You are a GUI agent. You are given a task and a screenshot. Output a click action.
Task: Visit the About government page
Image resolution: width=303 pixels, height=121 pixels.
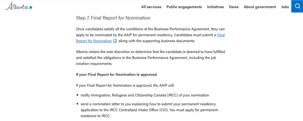coord(260,7)
